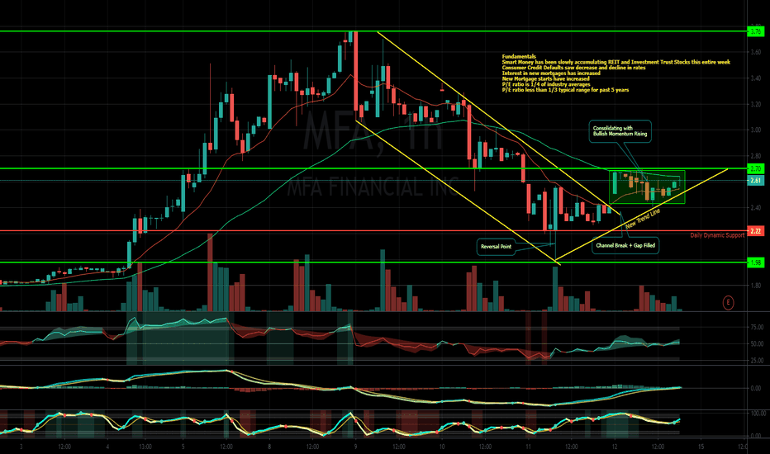Click the date label '3' on time axis
The image size is (770, 454).
click(21, 447)
